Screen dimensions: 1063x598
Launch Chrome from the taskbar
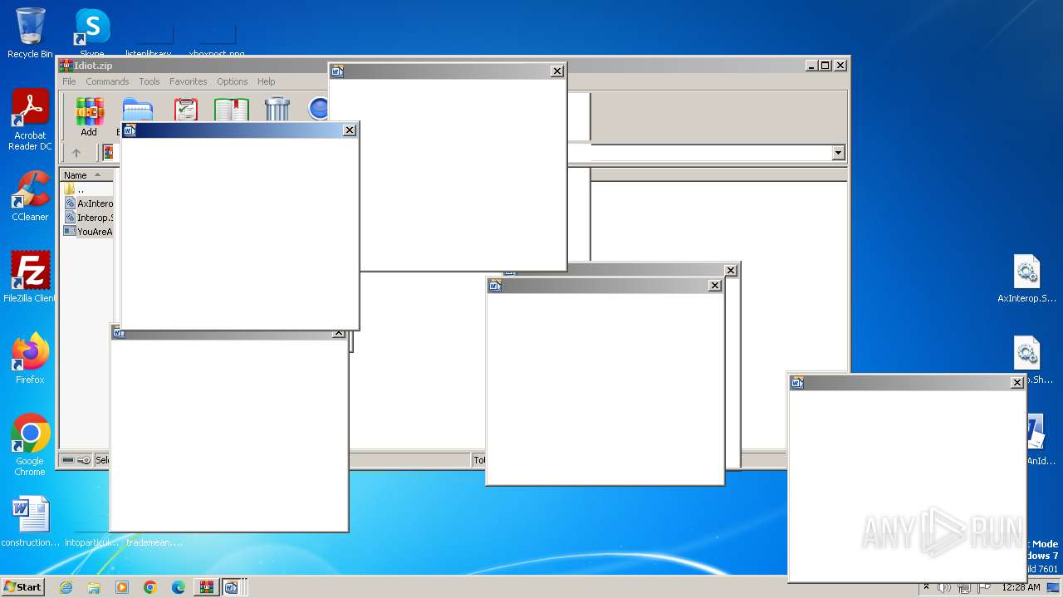[x=150, y=587]
